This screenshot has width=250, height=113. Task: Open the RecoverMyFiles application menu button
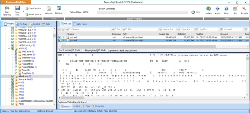[16, 2]
